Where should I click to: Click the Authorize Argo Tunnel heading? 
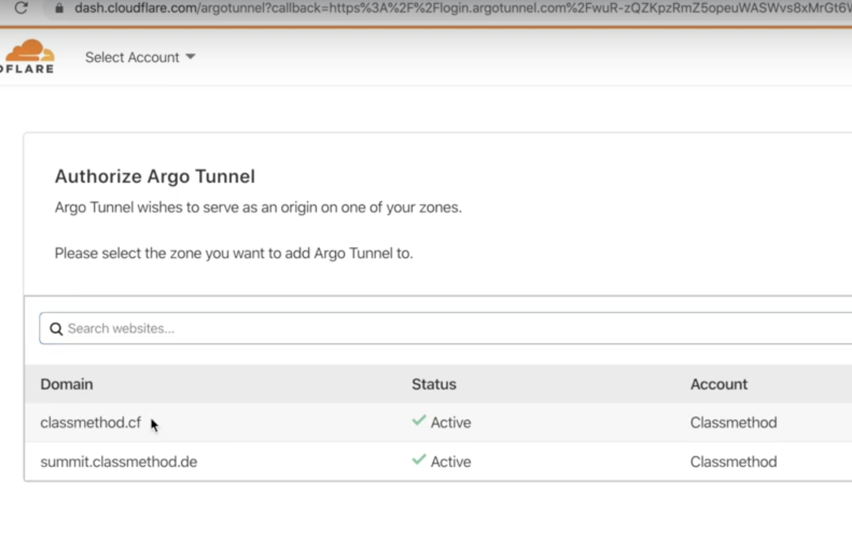pos(155,176)
